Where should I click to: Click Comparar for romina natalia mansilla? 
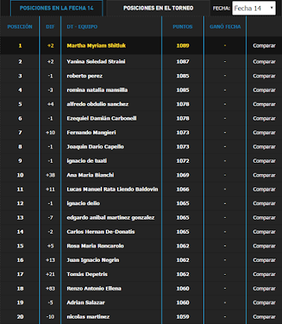pos(264,90)
